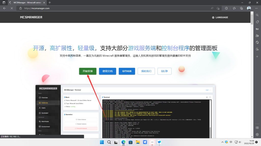Click the MCSMANAGER site logo
The width and height of the screenshot is (261, 146).
pyautogui.click(x=31, y=17)
